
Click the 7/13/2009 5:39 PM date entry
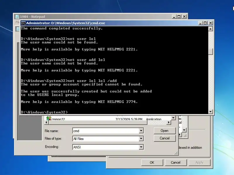click(129, 119)
